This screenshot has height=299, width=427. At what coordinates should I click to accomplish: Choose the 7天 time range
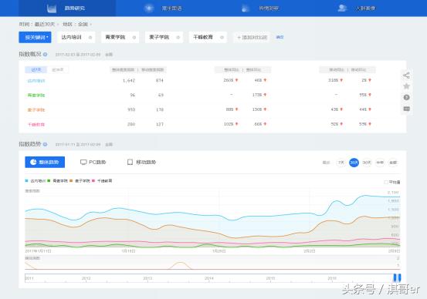(x=341, y=163)
